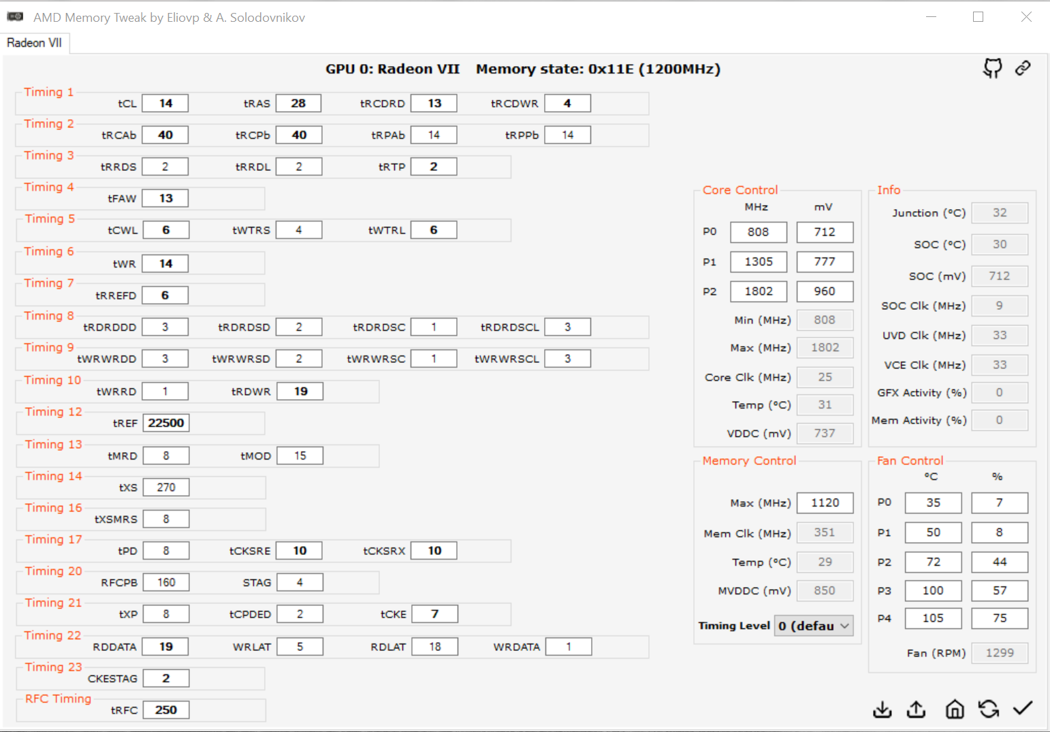
Task: Click the home reset-to-default icon
Action: point(955,710)
